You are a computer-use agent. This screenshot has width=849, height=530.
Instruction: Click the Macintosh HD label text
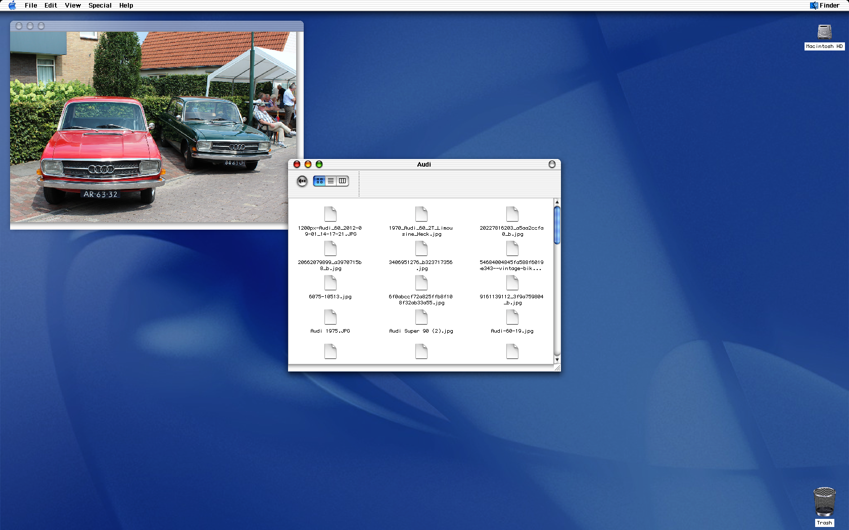824,46
